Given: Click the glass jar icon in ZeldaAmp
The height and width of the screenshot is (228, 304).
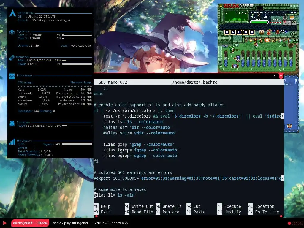Looking at the screenshot, I should pyautogui.click(x=282, y=32).
